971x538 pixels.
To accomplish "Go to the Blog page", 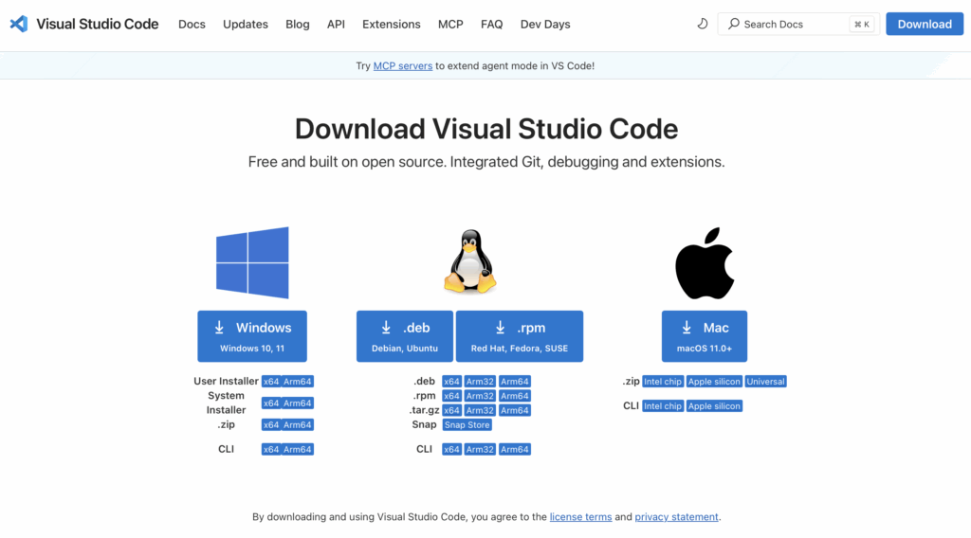I will (x=297, y=24).
